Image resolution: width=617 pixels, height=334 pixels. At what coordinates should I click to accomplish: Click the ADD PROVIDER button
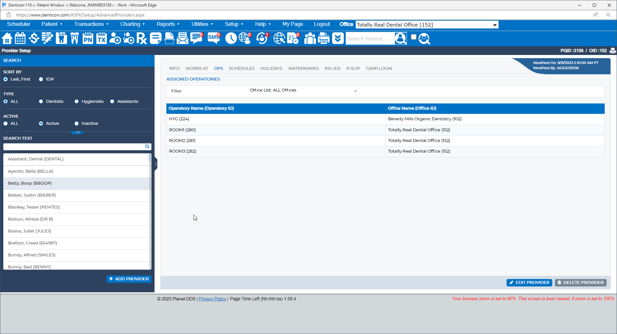129,279
